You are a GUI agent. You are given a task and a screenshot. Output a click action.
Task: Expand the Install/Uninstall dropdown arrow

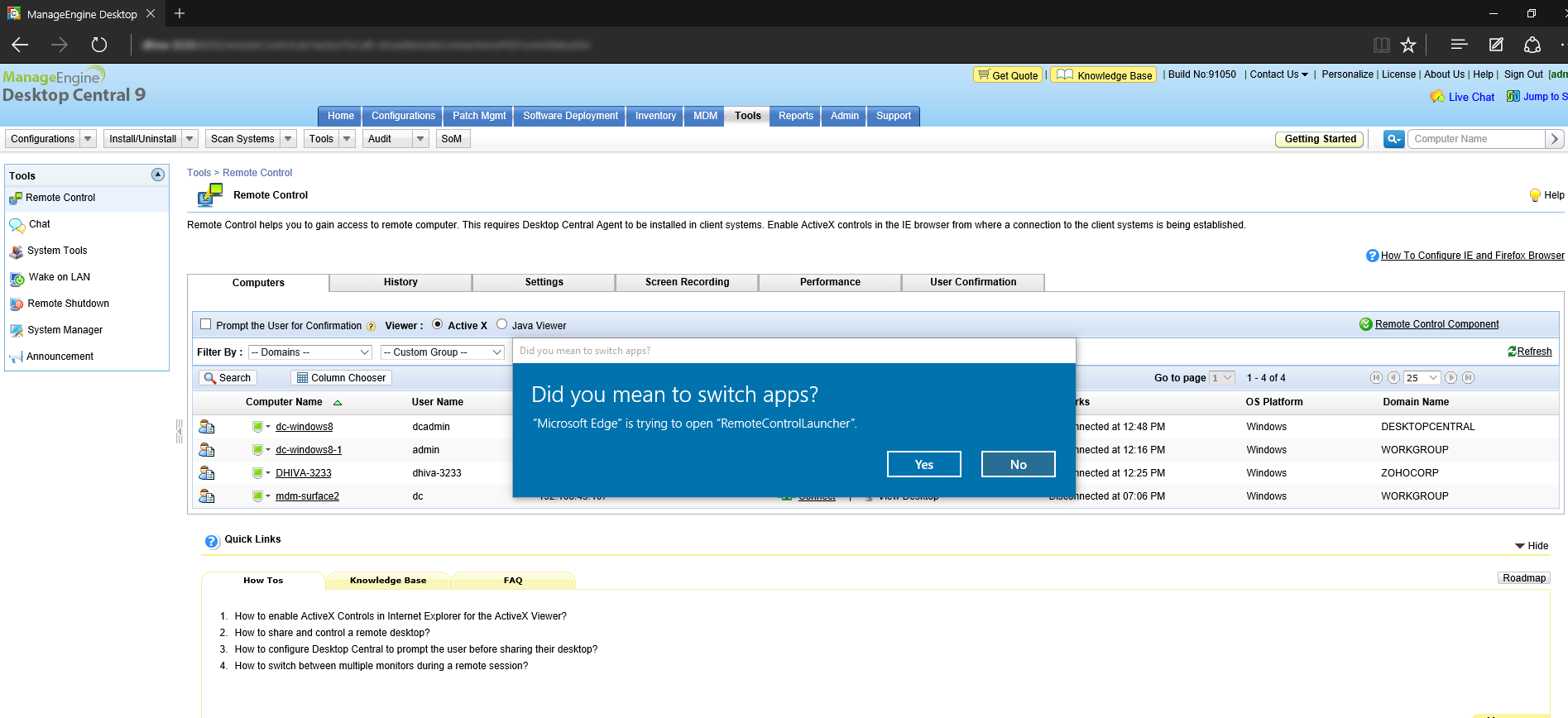(189, 139)
